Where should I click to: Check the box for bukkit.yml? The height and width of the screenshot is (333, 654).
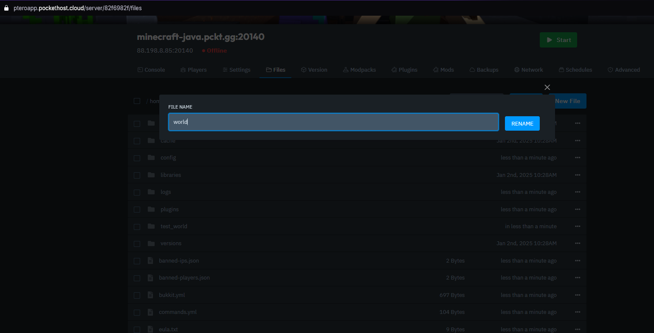tap(137, 295)
